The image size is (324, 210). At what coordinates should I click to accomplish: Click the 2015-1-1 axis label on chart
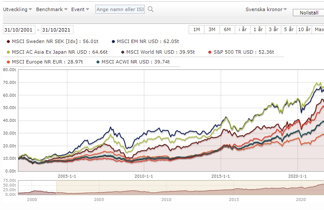pos(220,176)
